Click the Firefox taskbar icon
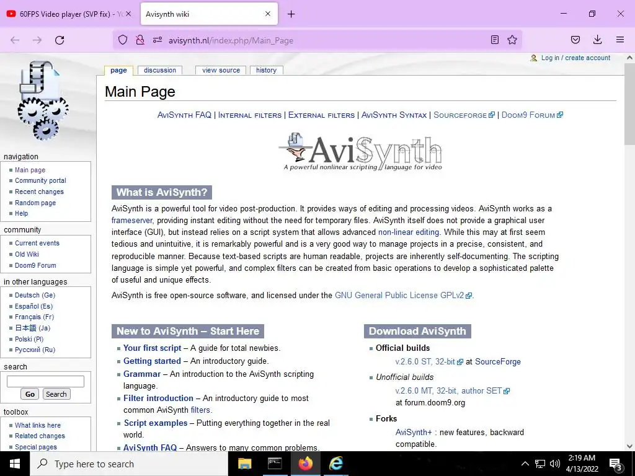This screenshot has height=476, width=635. (305, 464)
